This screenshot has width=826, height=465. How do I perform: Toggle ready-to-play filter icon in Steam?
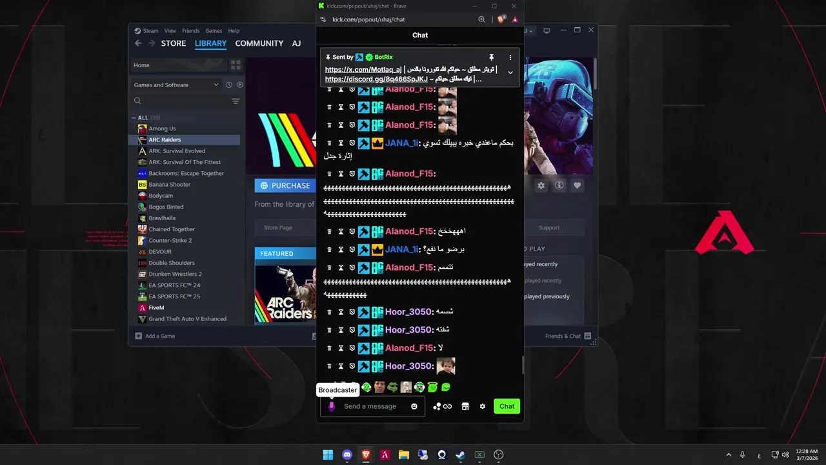pos(240,85)
